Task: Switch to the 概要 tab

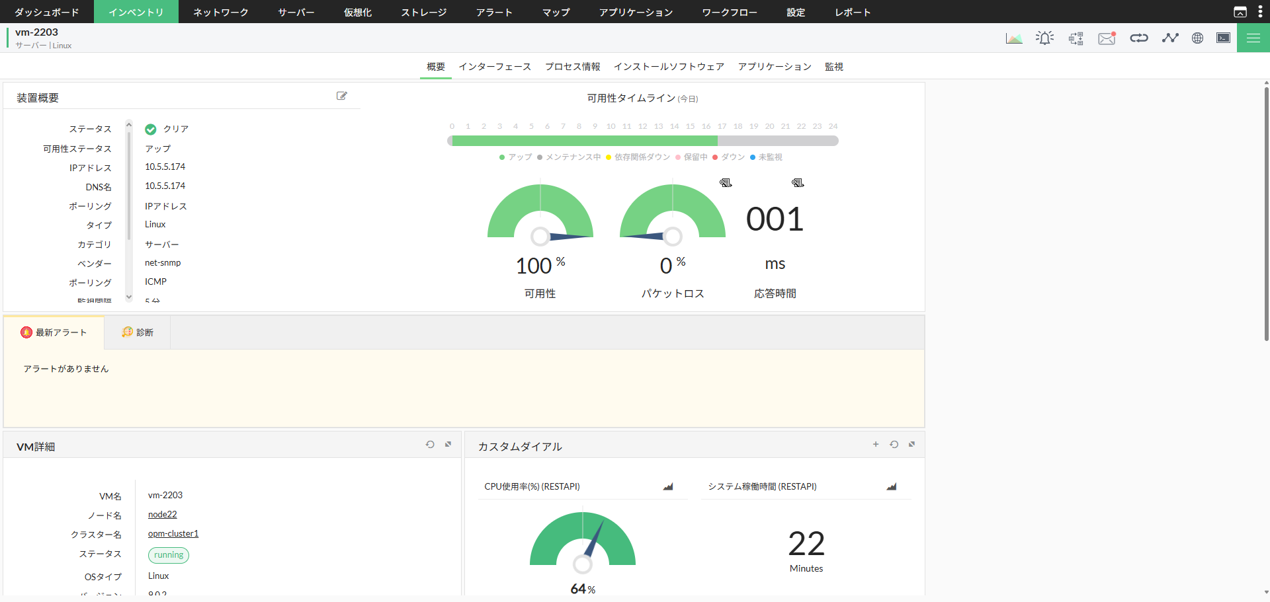Action: point(436,67)
